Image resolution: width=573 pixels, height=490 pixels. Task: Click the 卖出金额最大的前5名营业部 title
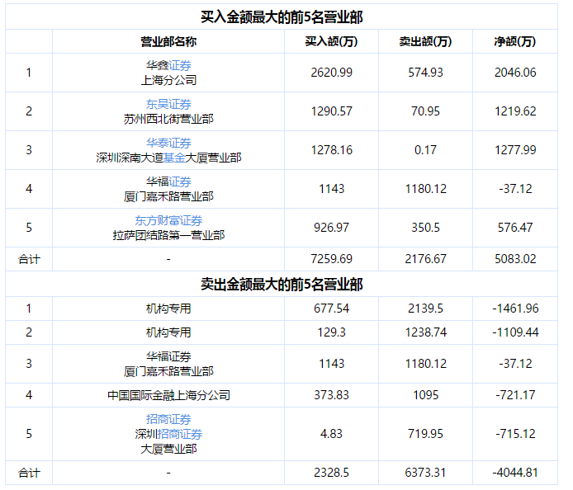(282, 284)
